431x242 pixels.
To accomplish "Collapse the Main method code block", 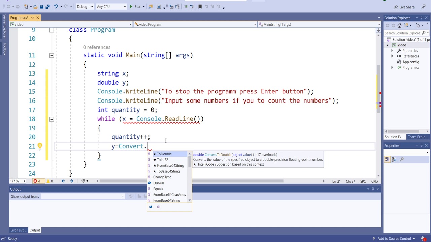I will click(52, 55).
